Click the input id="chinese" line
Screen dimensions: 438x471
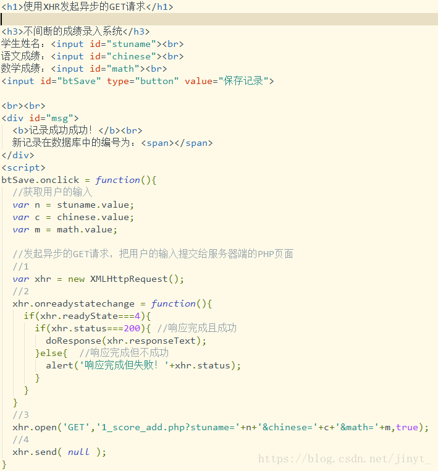tap(92, 56)
